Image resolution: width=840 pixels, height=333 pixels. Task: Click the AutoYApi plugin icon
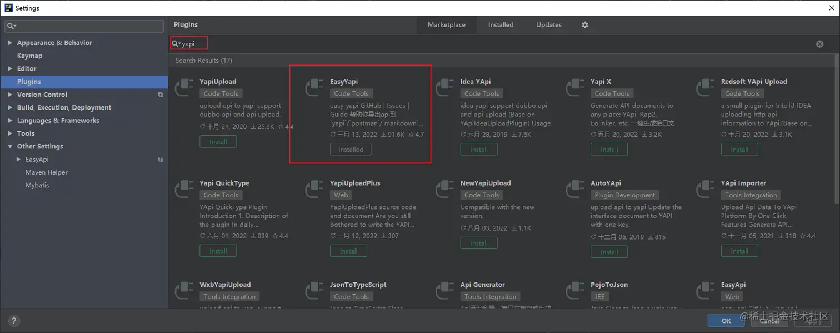coord(575,190)
